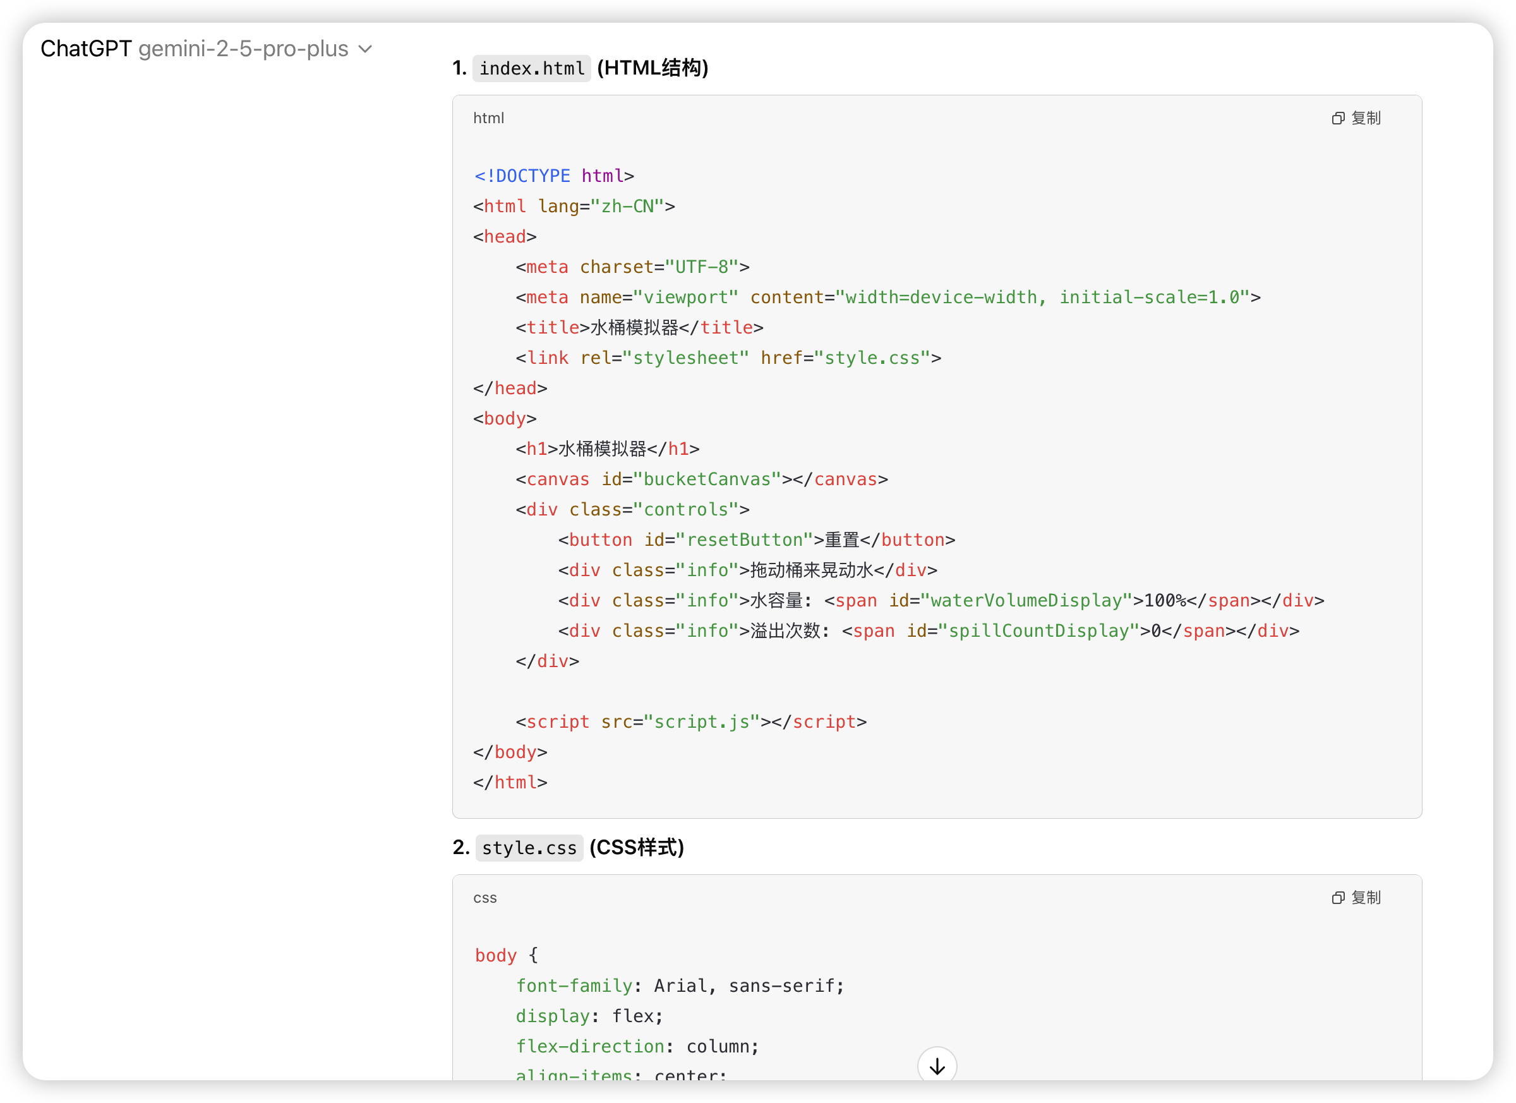Click the style.css inline code label

pyautogui.click(x=529, y=848)
